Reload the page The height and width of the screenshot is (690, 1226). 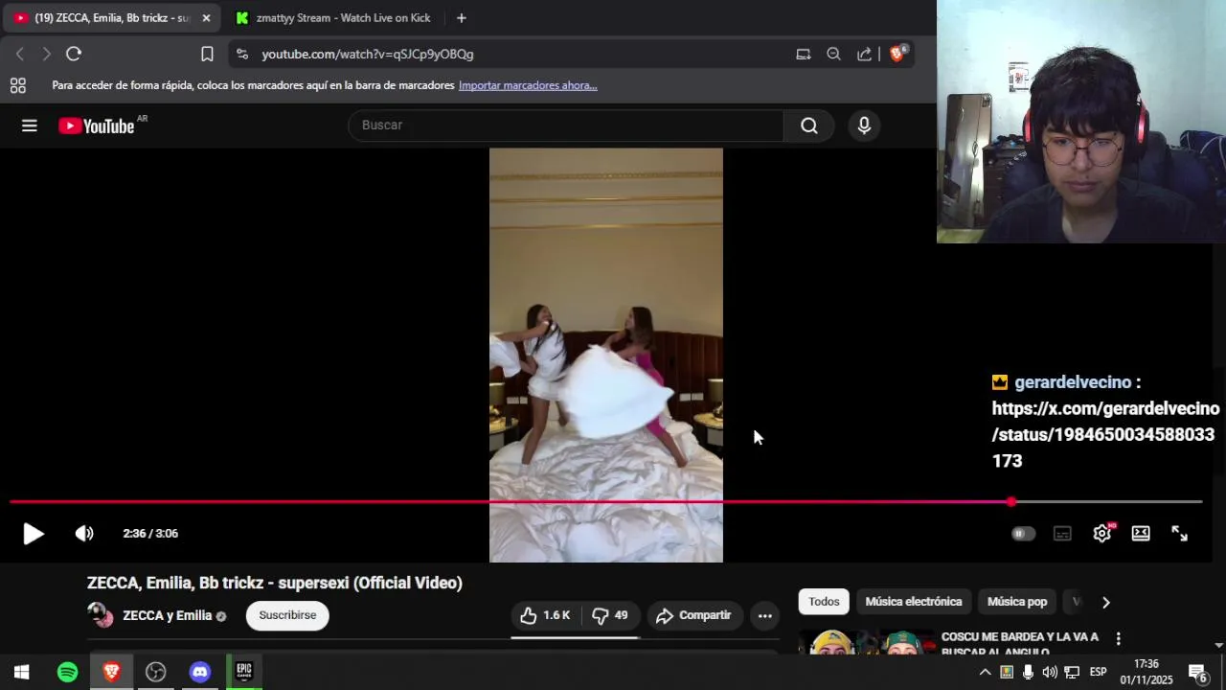coord(74,55)
